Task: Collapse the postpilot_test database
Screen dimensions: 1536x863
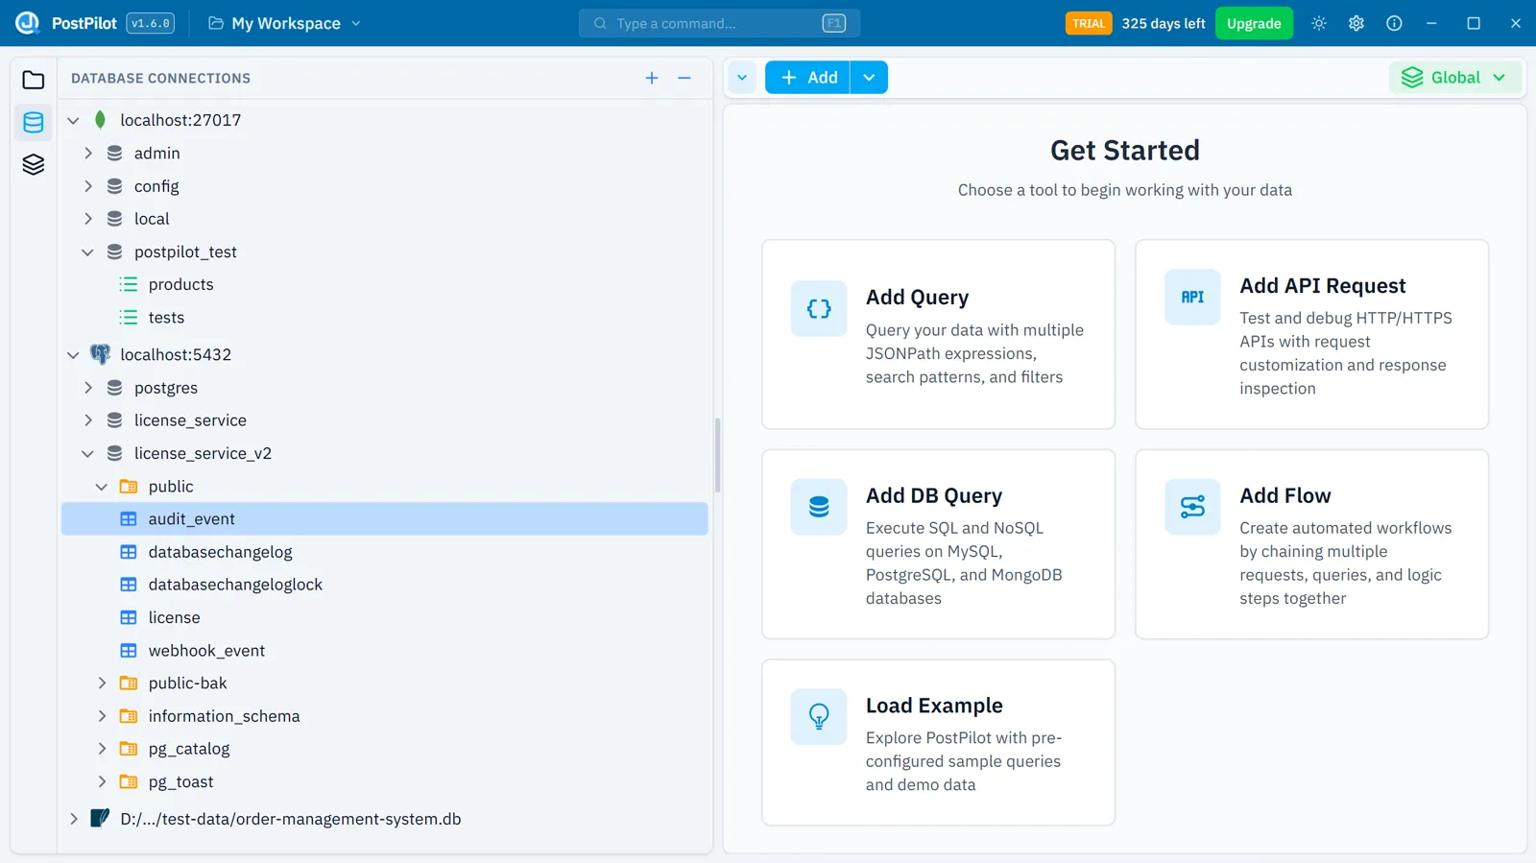Action: tap(87, 252)
